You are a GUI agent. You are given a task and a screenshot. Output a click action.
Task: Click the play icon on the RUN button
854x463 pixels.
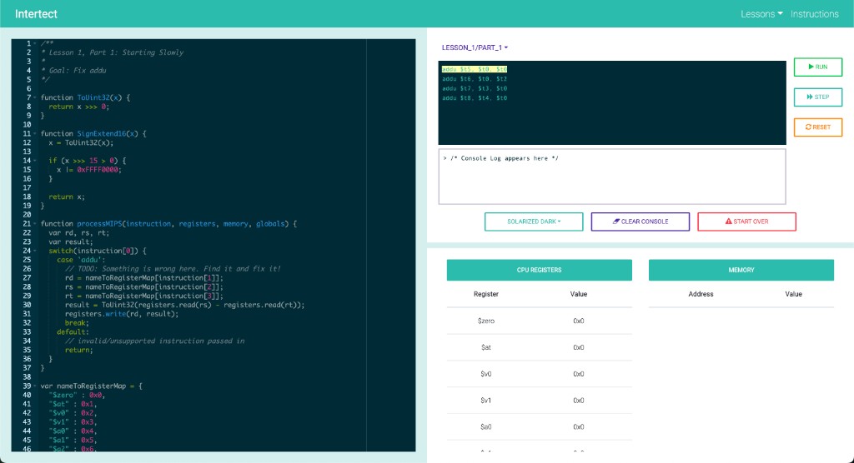point(811,67)
